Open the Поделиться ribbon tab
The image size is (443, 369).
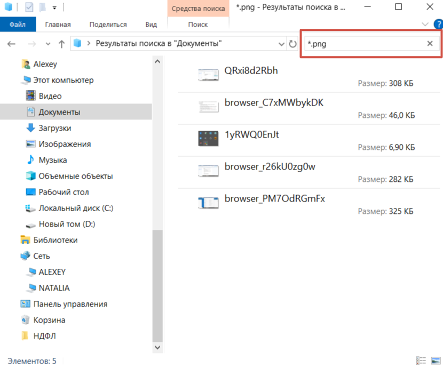[x=108, y=25]
